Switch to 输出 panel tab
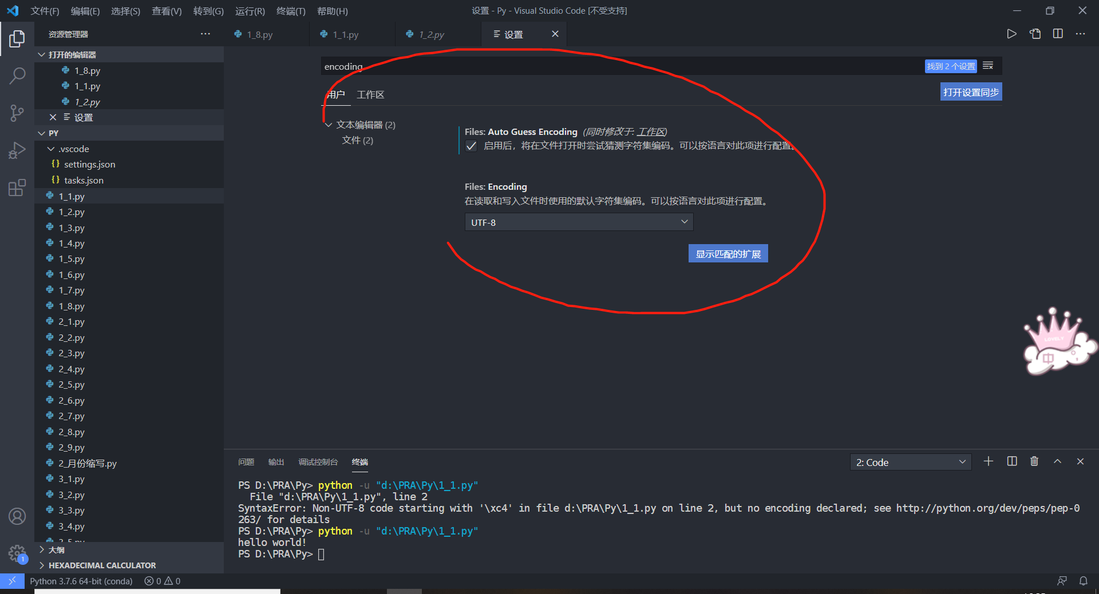The height and width of the screenshot is (594, 1099). (x=276, y=462)
